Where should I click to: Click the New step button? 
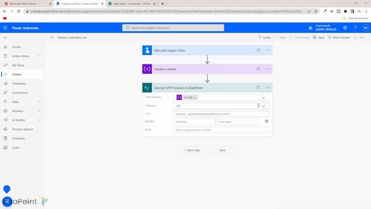click(x=192, y=150)
